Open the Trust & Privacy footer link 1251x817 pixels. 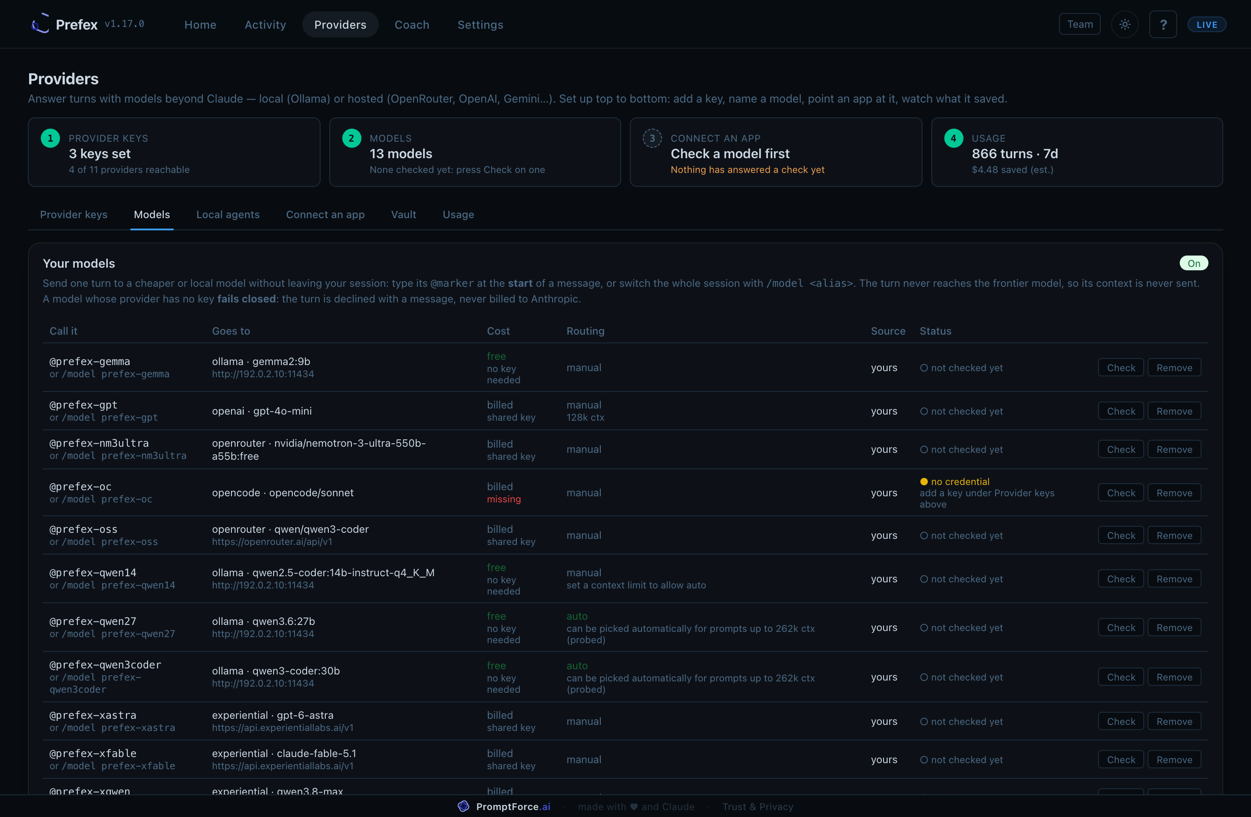tap(758, 807)
